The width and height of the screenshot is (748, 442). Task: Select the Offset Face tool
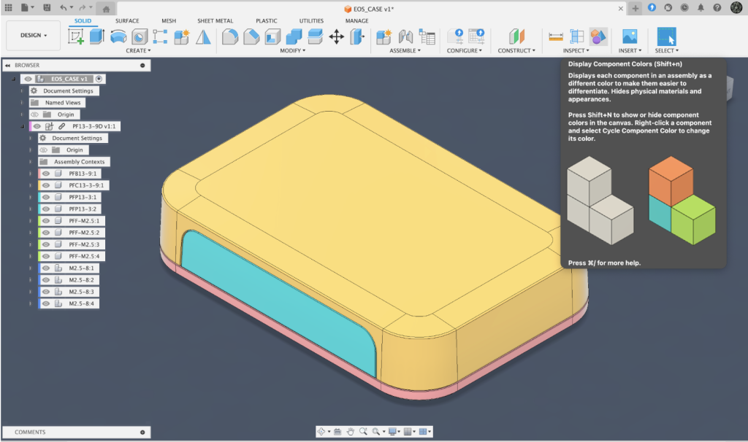(315, 36)
